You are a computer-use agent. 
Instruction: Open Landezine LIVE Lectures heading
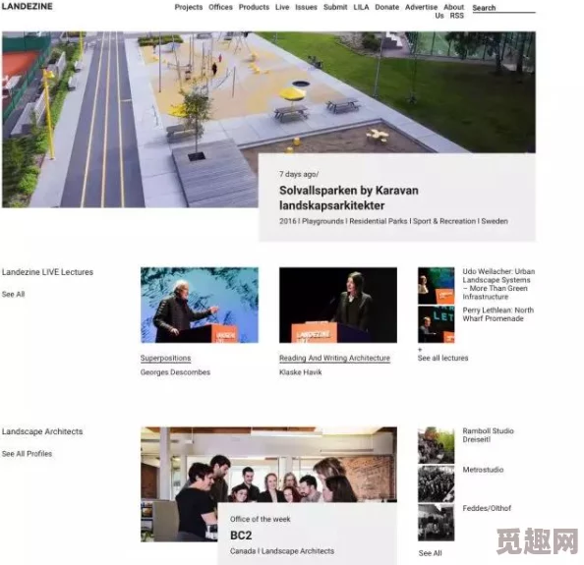47,272
